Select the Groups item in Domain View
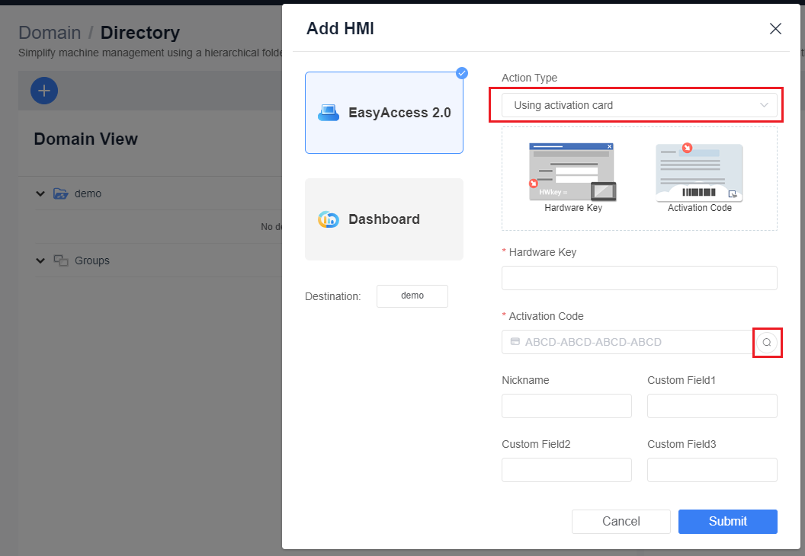Image resolution: width=805 pixels, height=556 pixels. (x=92, y=260)
